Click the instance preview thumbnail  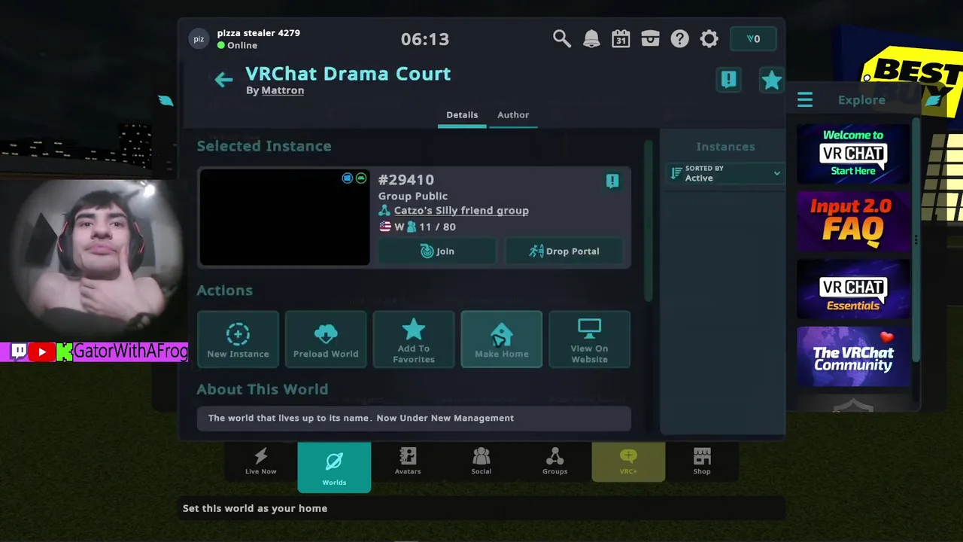[284, 217]
